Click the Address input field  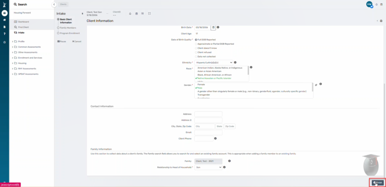tap(208, 114)
